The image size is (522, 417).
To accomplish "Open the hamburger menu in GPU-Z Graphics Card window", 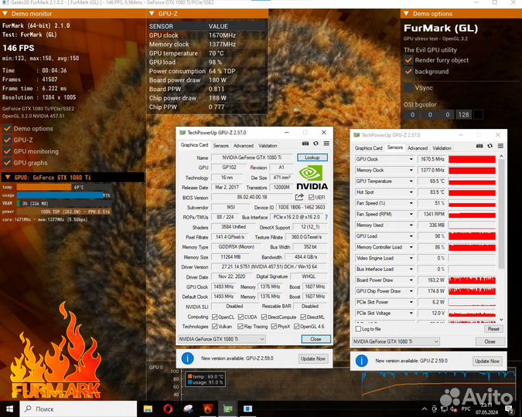I will coord(326,144).
